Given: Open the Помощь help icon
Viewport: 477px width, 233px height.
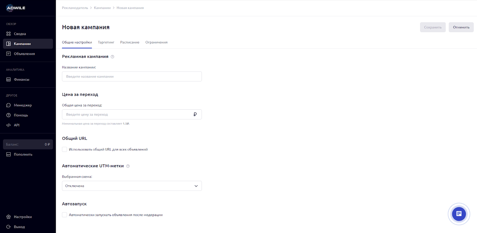Looking at the screenshot, I should tap(9, 115).
